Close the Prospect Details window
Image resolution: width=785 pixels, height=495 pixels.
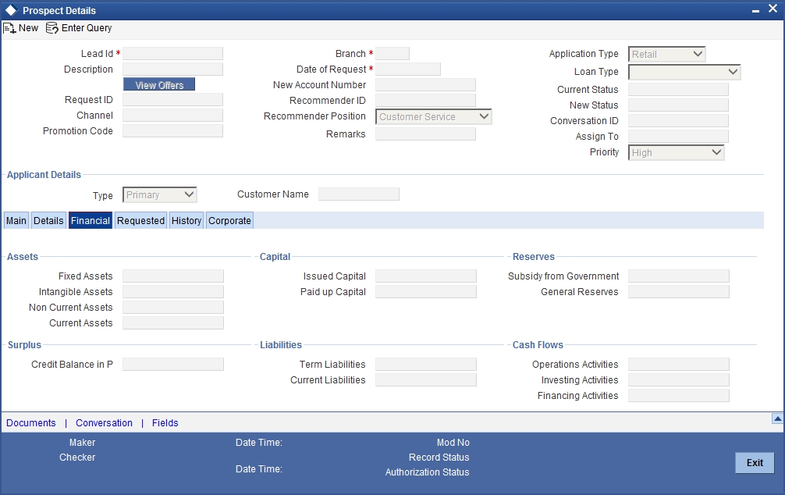[x=773, y=9]
